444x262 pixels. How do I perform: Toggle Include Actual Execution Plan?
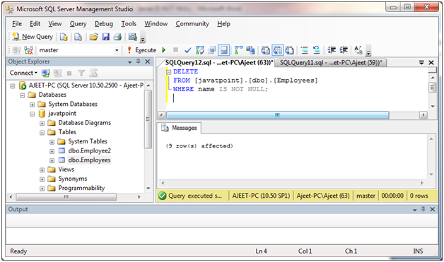[238, 50]
